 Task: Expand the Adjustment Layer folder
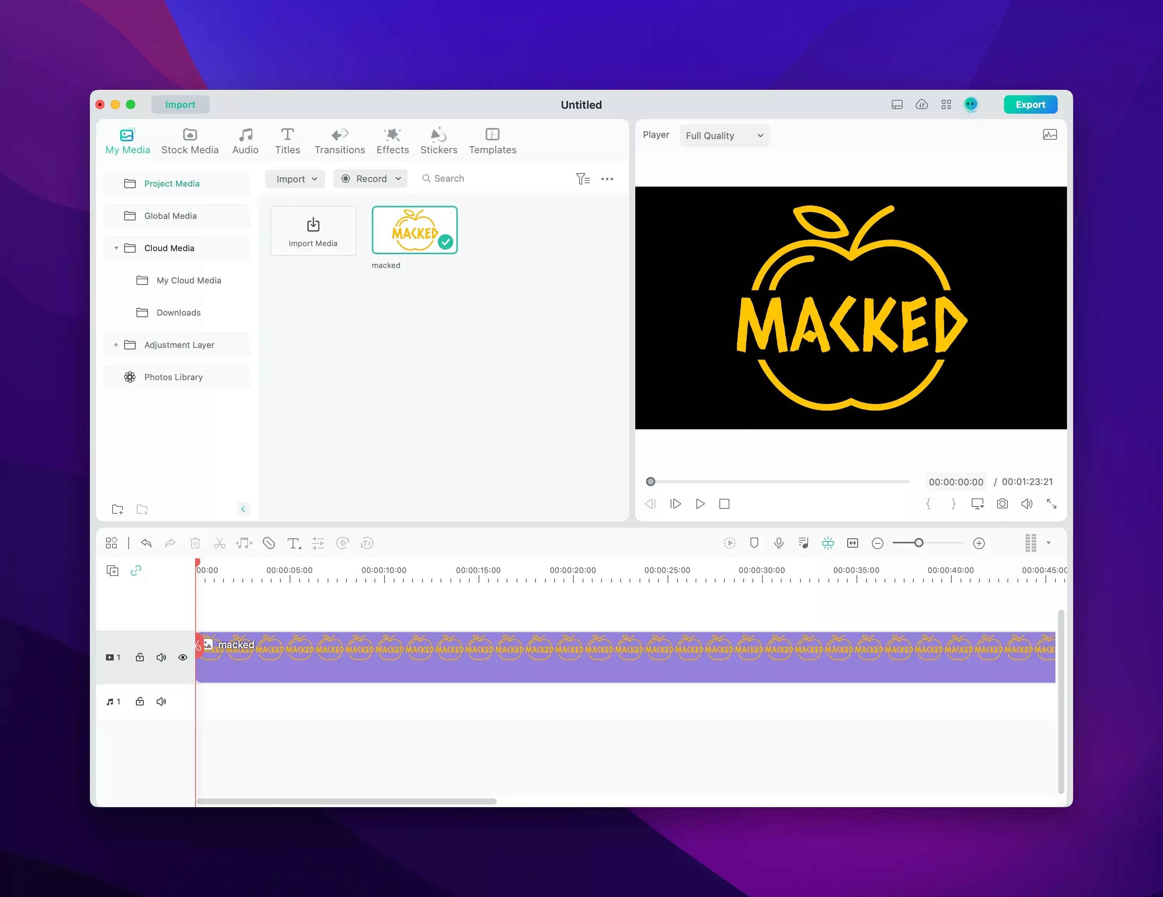click(116, 345)
